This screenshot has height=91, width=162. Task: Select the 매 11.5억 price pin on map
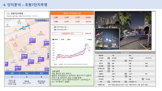[x=18, y=67]
